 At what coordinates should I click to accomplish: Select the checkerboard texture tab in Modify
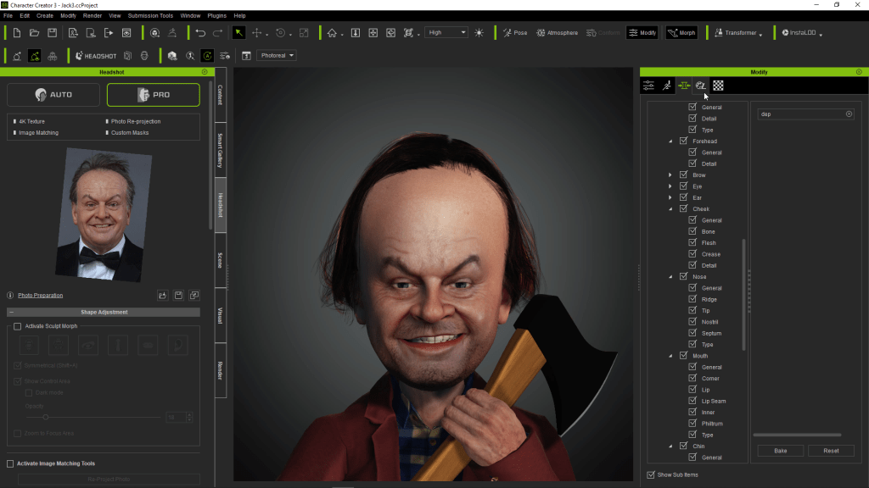pyautogui.click(x=718, y=86)
